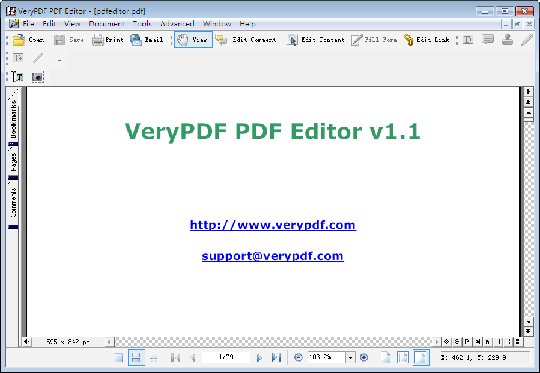Screen dimensions: 540x373
Task: Click the vertical scrollbar up arrow
Action: (529, 112)
